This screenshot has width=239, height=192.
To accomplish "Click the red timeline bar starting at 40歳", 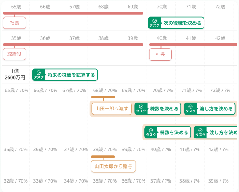I will point(193,44).
